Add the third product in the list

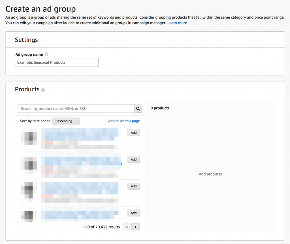point(133,186)
